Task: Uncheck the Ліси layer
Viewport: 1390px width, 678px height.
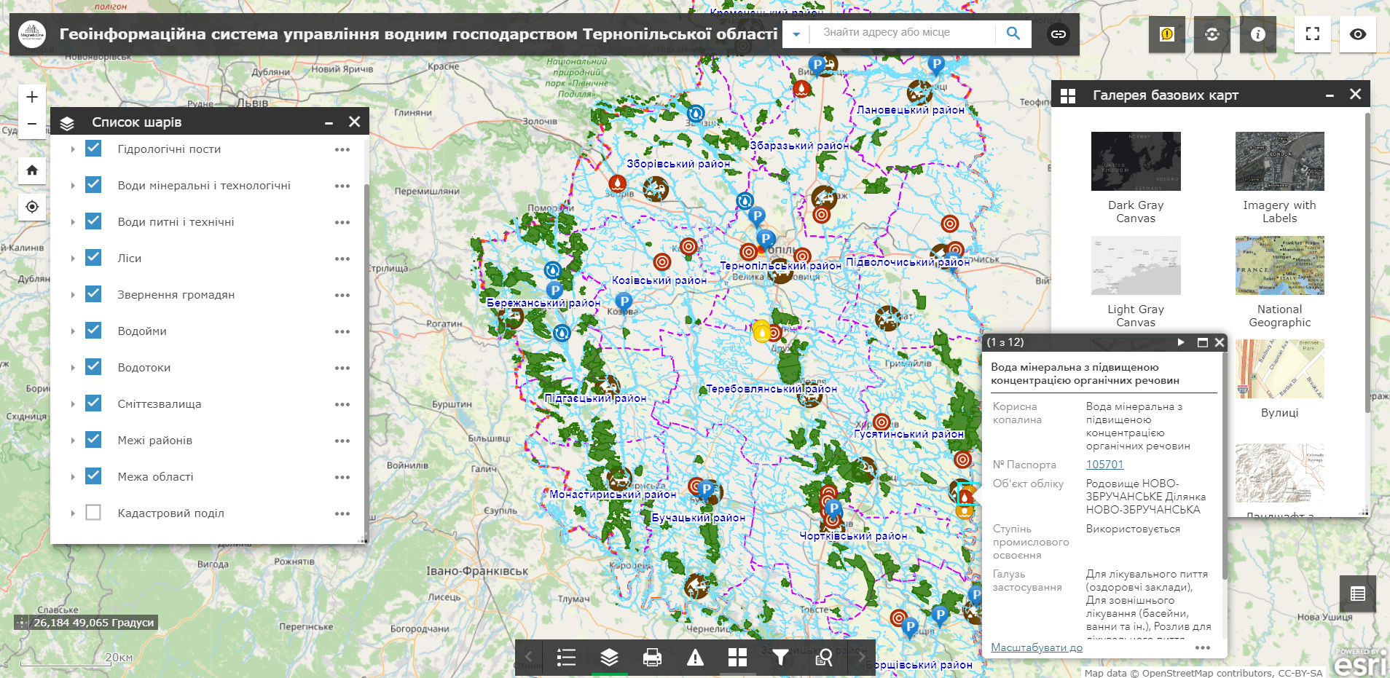Action: point(93,257)
